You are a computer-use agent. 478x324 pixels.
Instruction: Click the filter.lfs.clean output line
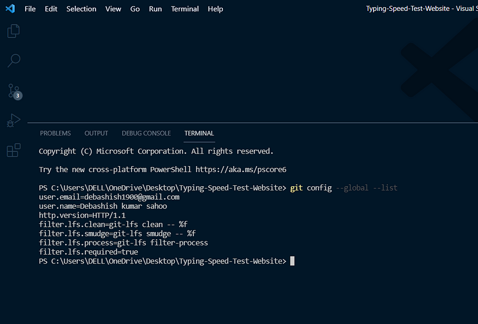coord(113,225)
